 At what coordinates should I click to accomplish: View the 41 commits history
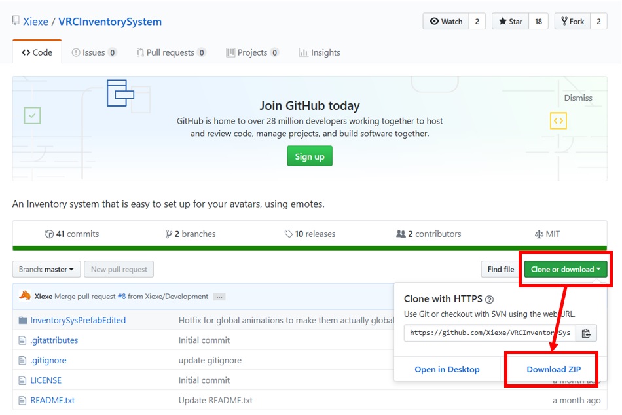[72, 234]
